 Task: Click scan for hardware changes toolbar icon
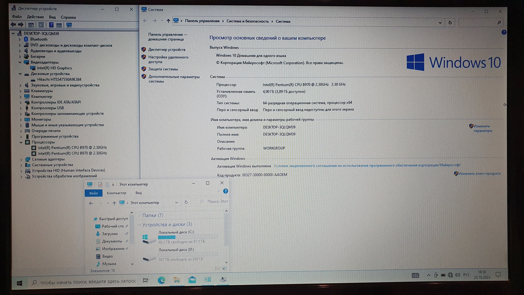69,25
